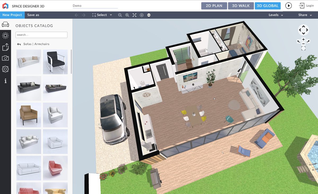Image resolution: width=318 pixels, height=194 pixels.
Task: Rotate the view right with curved arrow
Action: (308, 41)
